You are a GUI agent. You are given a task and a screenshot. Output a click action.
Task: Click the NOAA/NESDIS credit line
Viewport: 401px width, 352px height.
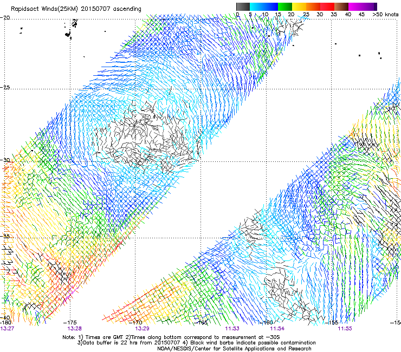tap(234, 349)
